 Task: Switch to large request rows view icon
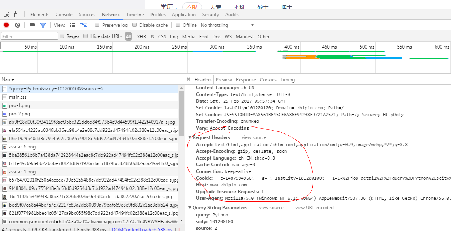pos(73,25)
